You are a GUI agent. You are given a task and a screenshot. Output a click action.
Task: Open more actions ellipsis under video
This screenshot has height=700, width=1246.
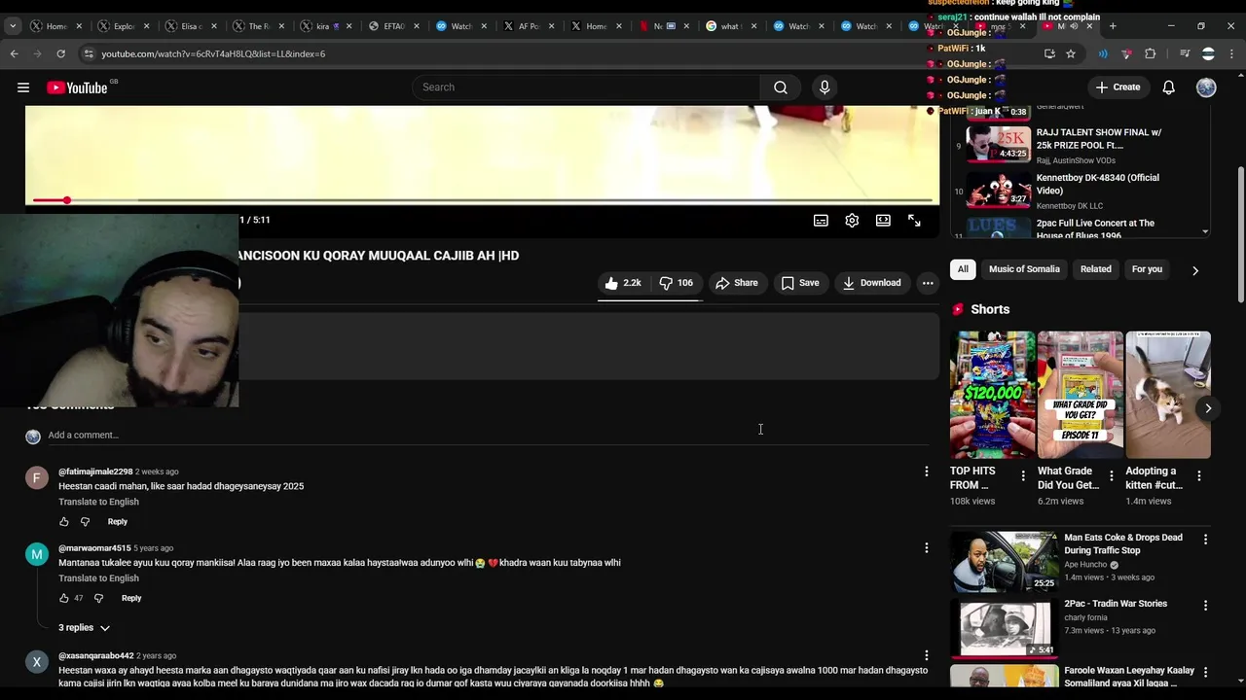point(928,283)
